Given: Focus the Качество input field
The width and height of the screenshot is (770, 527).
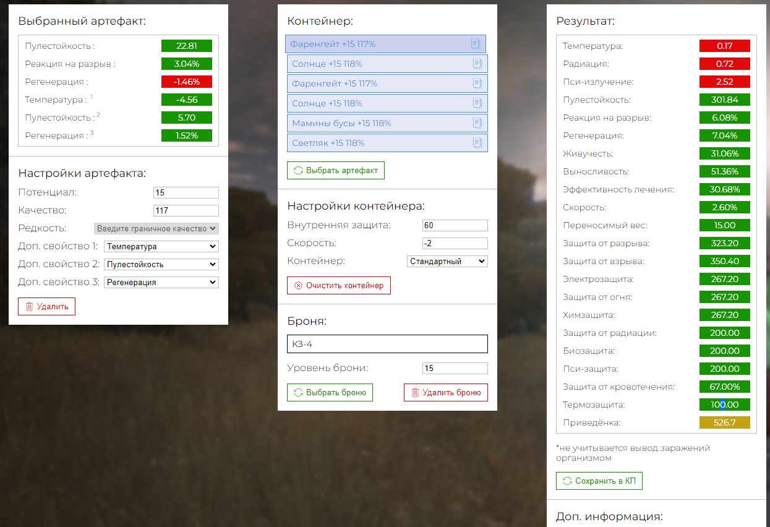Looking at the screenshot, I should [x=186, y=210].
